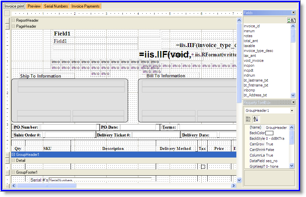Image resolution: width=306 pixels, height=197 pixels.
Task: Open the GroupHeader1 object dropdown
Action: coord(292,111)
